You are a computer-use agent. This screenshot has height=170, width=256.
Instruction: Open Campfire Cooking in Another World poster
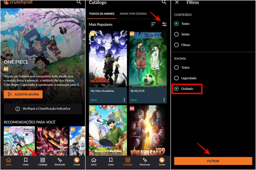click(108, 130)
